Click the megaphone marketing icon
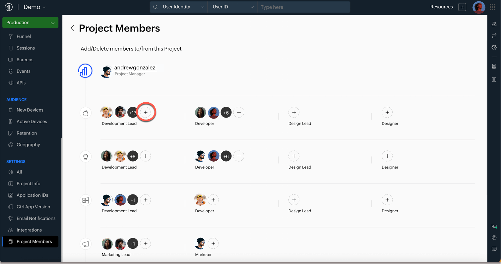Viewport: 501px width, 264px height. click(x=86, y=244)
